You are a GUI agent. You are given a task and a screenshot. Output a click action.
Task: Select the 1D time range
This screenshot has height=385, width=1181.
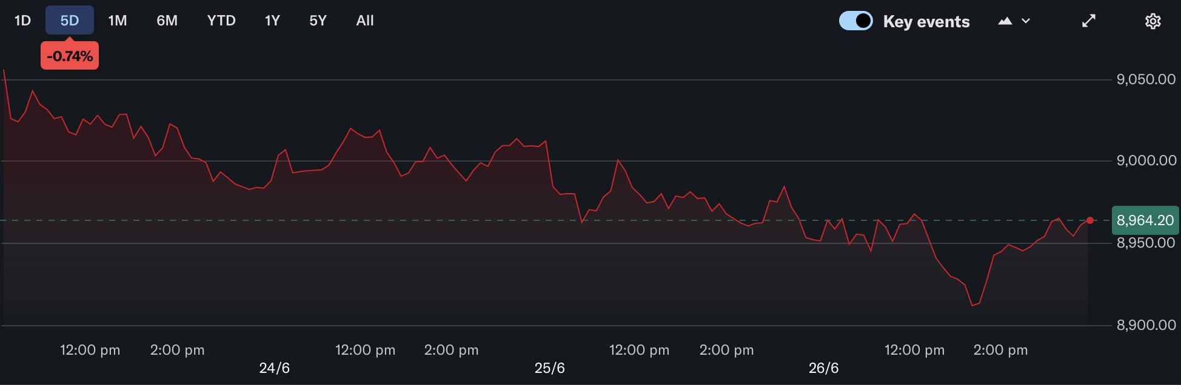[22, 21]
